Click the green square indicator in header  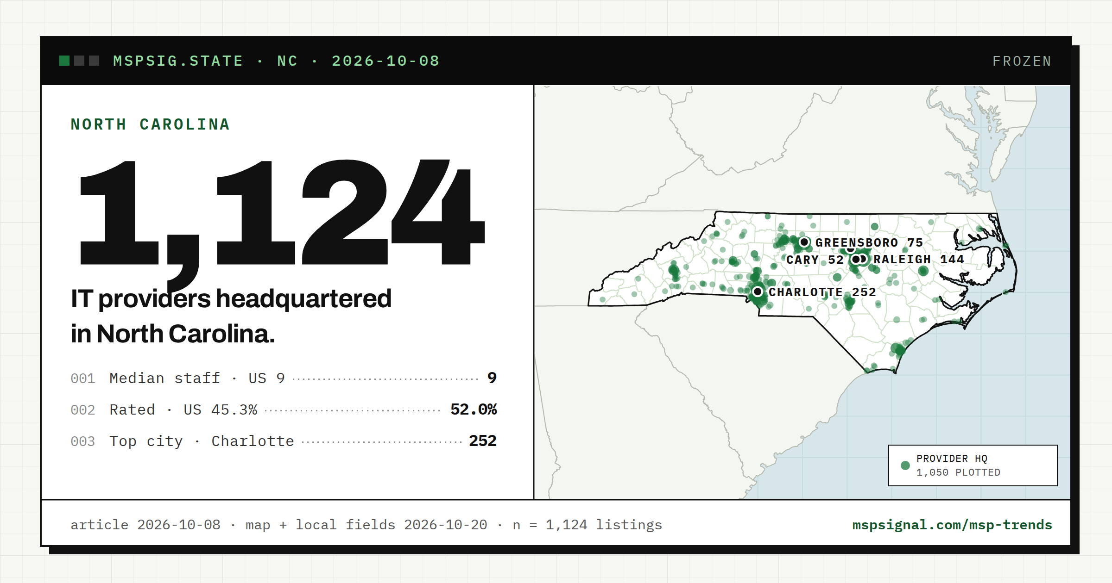pos(64,61)
